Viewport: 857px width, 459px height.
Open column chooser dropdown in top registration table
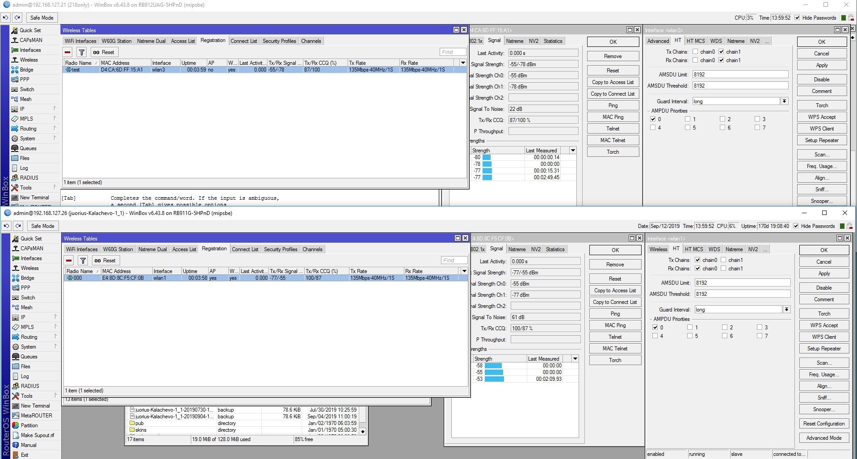[x=463, y=63]
